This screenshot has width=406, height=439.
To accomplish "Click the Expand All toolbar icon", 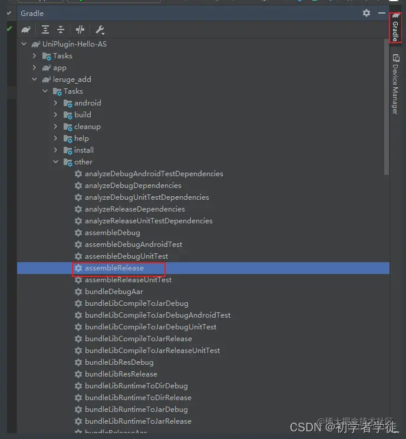I will click(x=45, y=29).
